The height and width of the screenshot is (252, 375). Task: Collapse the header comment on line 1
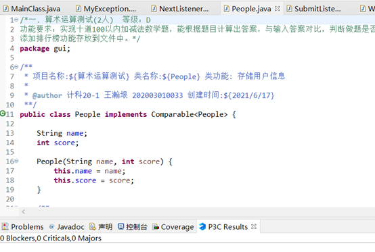pyautogui.click(x=16, y=20)
